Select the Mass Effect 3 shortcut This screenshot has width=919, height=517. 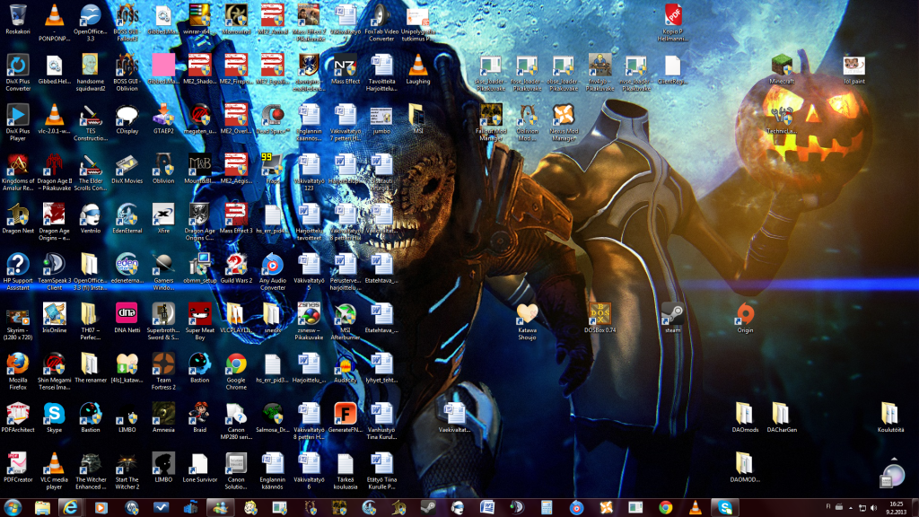tap(236, 215)
